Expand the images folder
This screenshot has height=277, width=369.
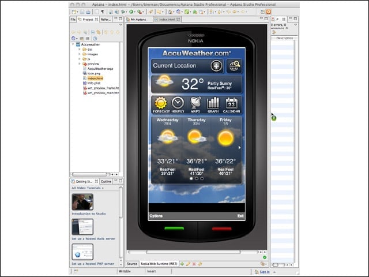80,54
